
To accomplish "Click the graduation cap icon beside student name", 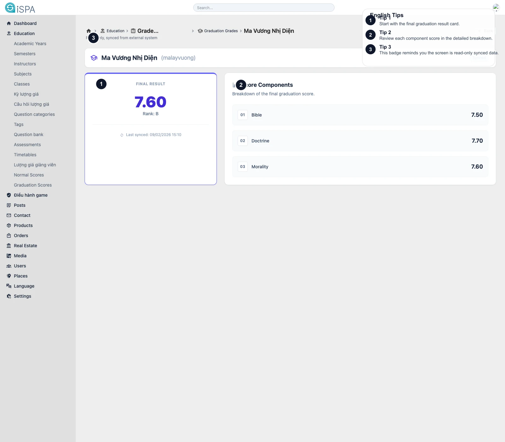I will click(x=94, y=58).
